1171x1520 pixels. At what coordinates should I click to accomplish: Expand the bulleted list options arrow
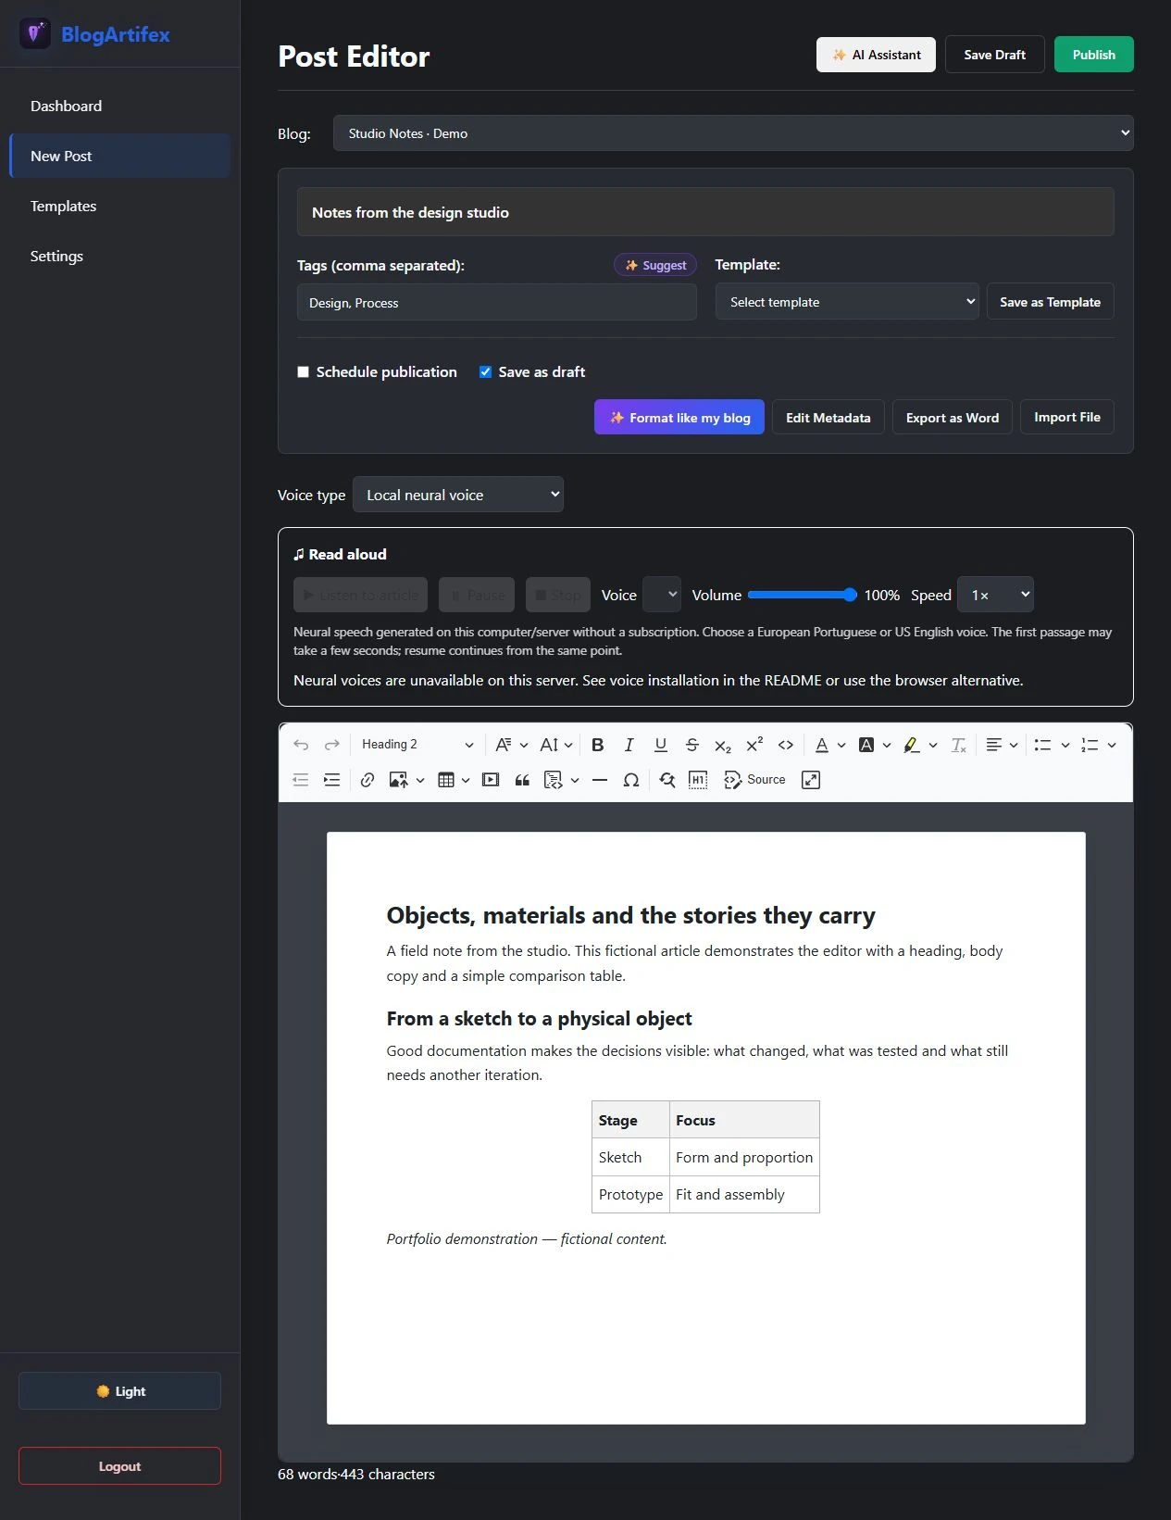[x=1065, y=745]
